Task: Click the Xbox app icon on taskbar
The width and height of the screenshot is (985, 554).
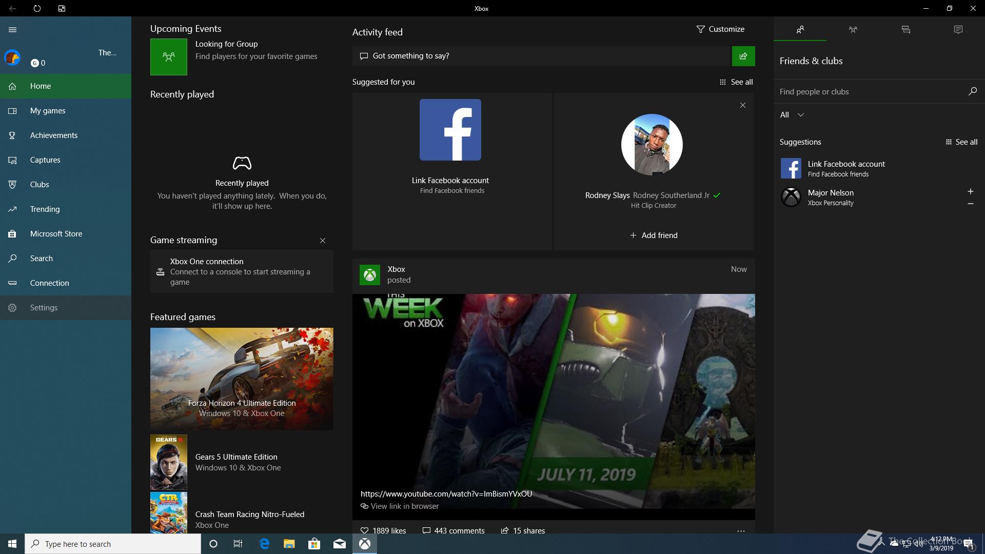Action: 365,544
